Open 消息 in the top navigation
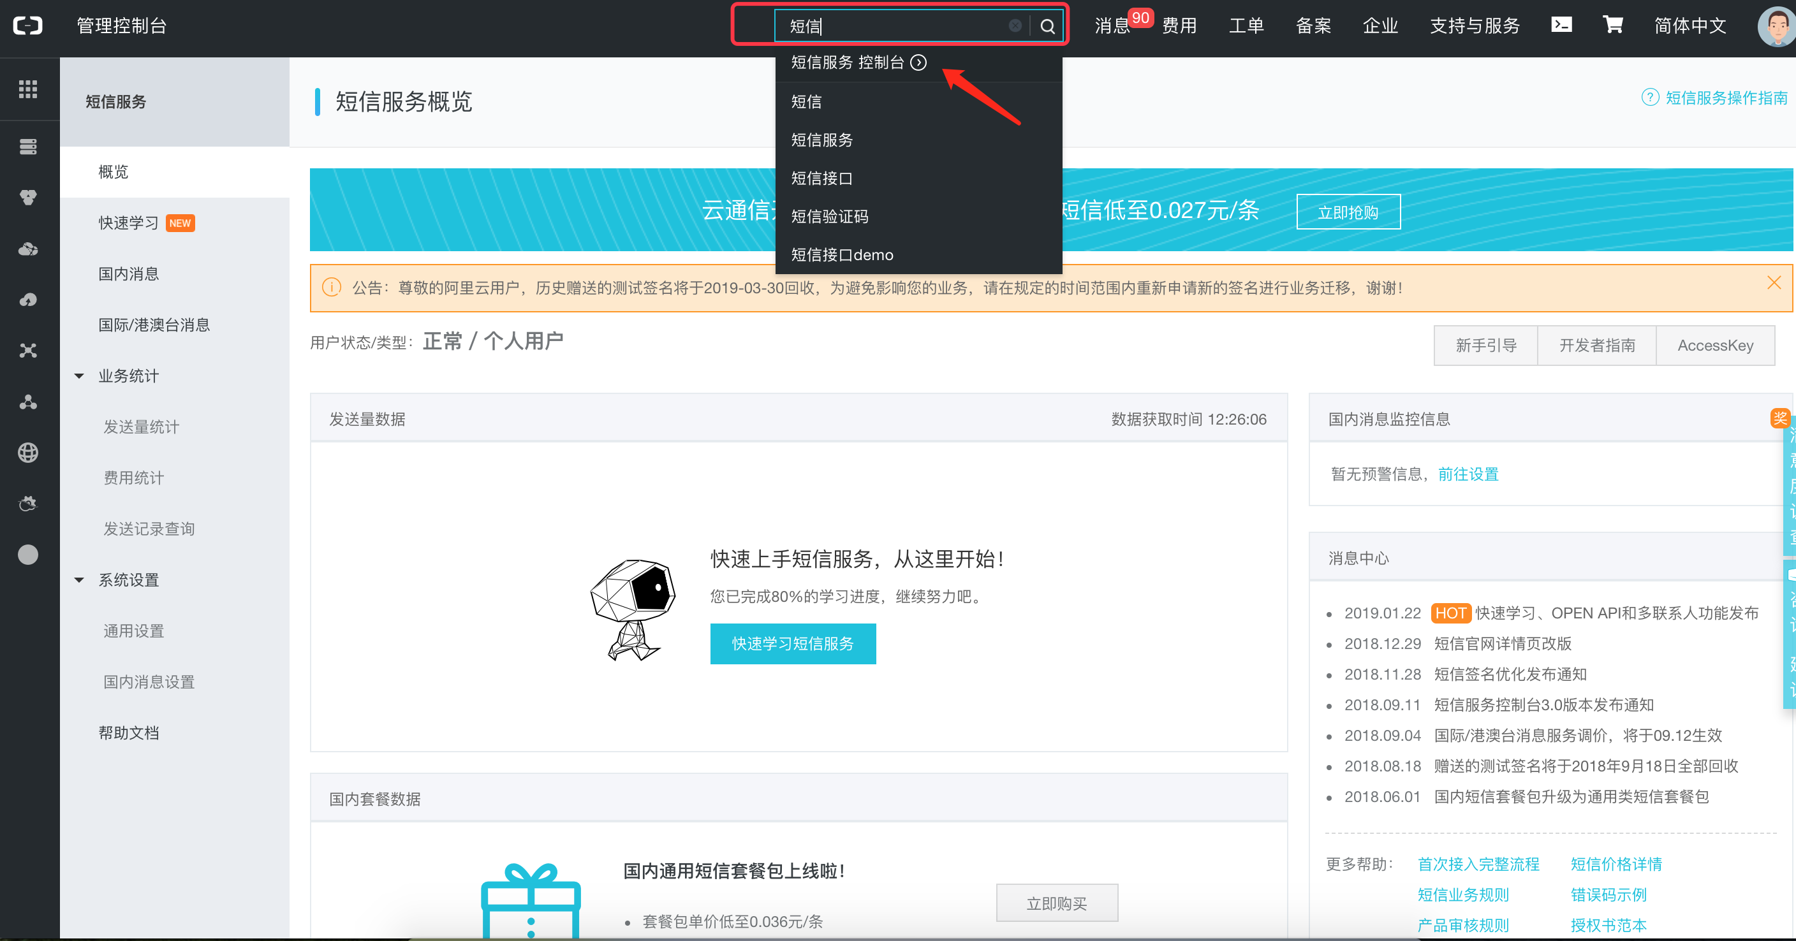 1112,26
